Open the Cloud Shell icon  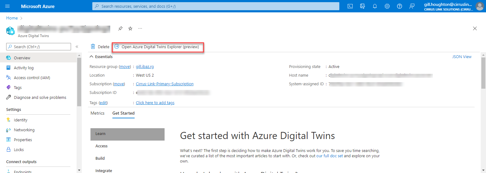tap(350, 6)
